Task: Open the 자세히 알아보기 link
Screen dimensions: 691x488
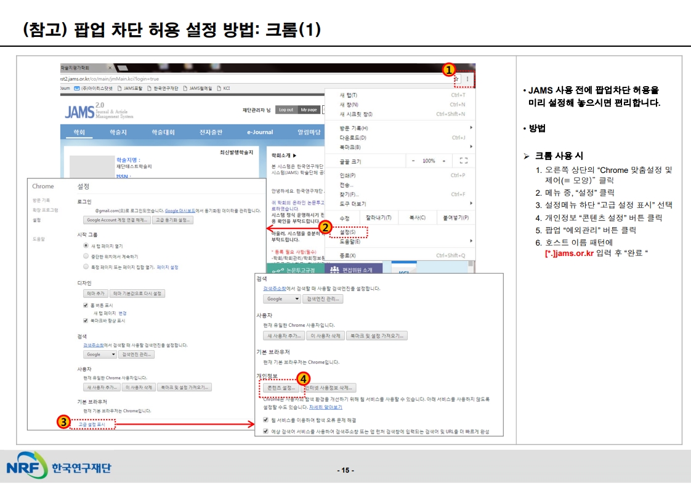Action: click(326, 407)
